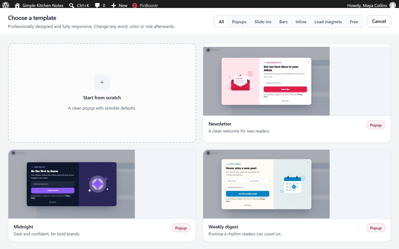Click the Choose a template heading

point(32,18)
